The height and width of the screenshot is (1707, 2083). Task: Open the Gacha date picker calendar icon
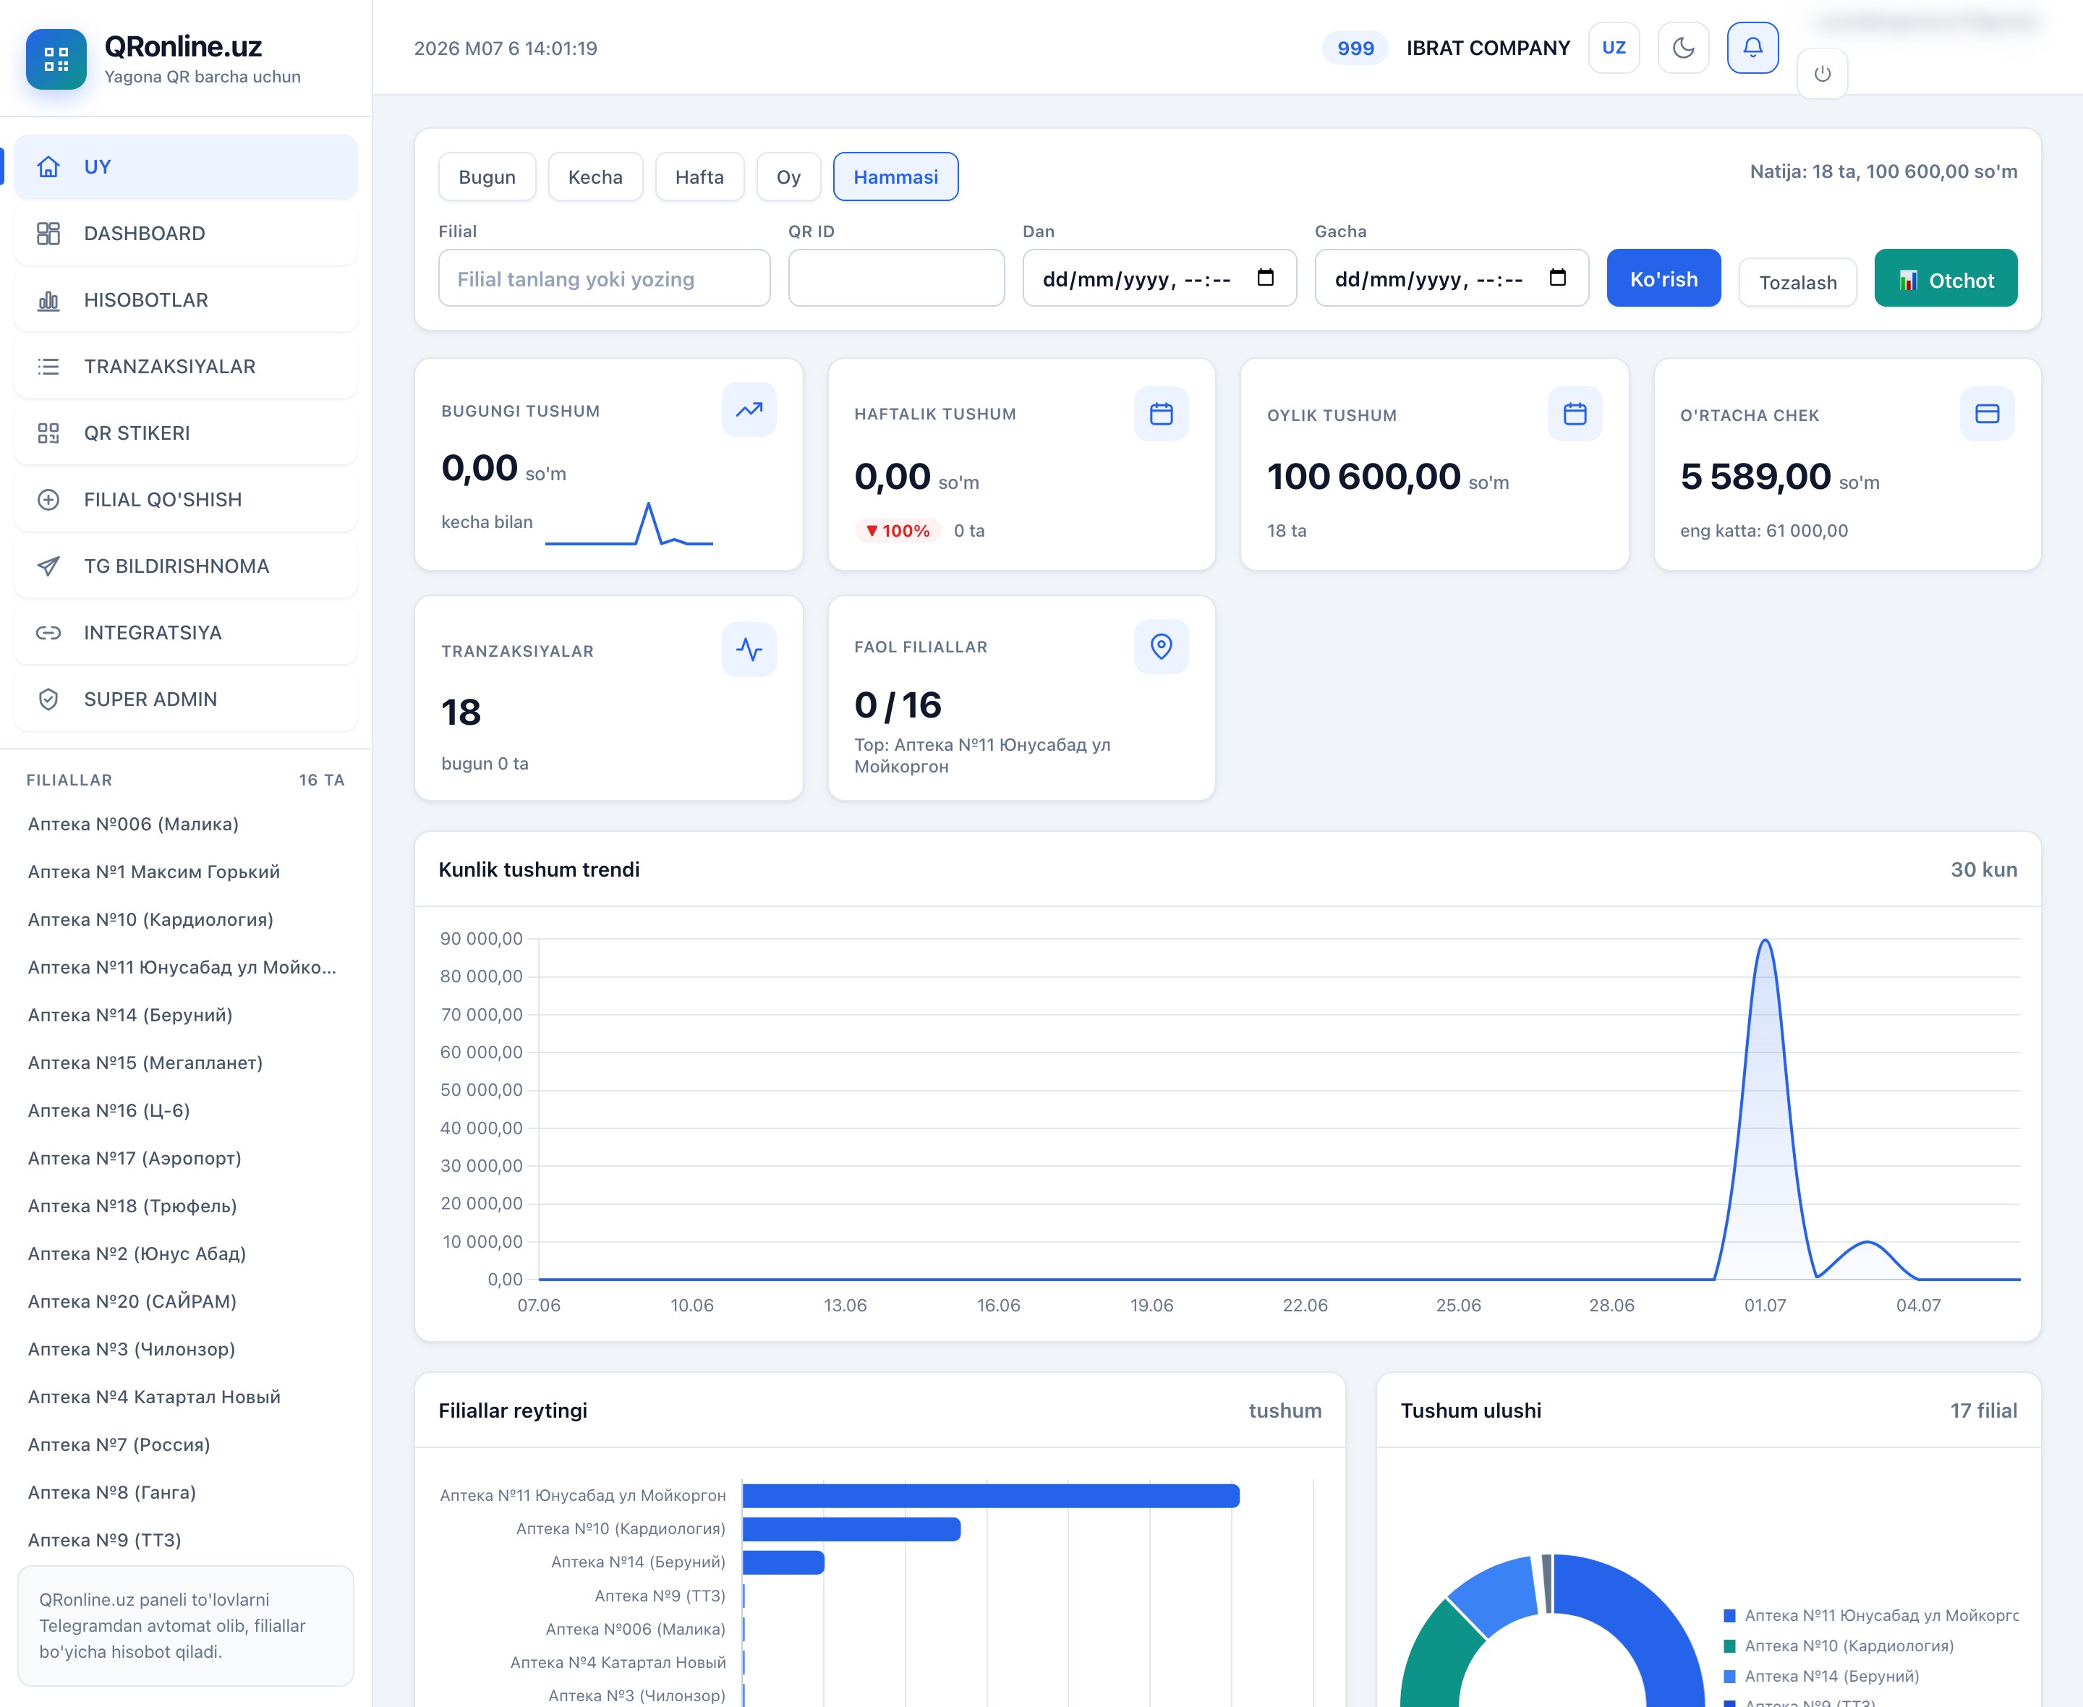coord(1557,278)
